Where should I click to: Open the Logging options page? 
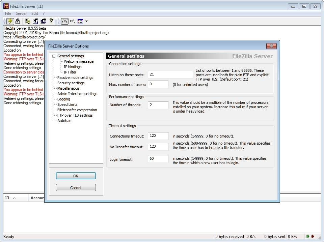64,99
